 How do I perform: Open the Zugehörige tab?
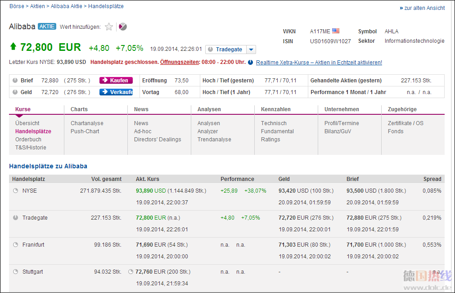pos(402,109)
